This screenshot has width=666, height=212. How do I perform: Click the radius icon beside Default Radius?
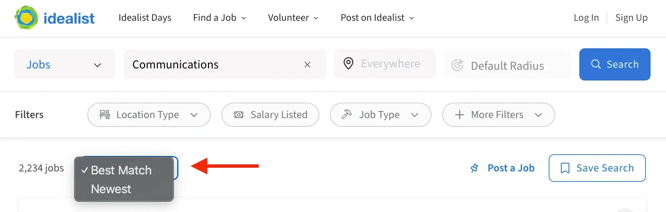(458, 65)
